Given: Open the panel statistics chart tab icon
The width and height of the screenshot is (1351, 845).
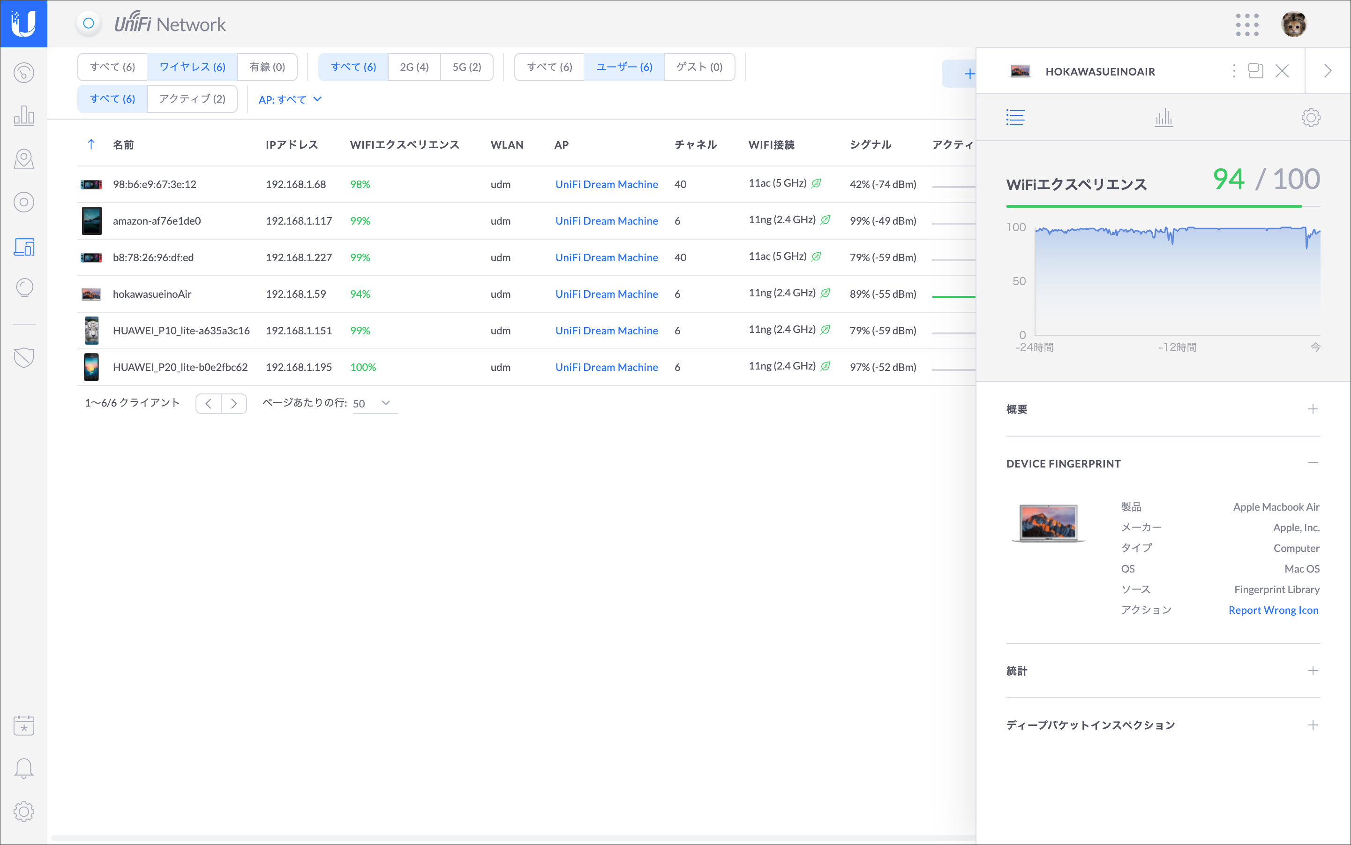Looking at the screenshot, I should pos(1163,117).
